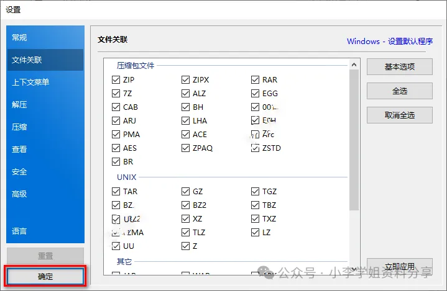Viewport: 447px width, 291px height.
Task: Uncheck the ZIPX association
Action: (x=185, y=79)
